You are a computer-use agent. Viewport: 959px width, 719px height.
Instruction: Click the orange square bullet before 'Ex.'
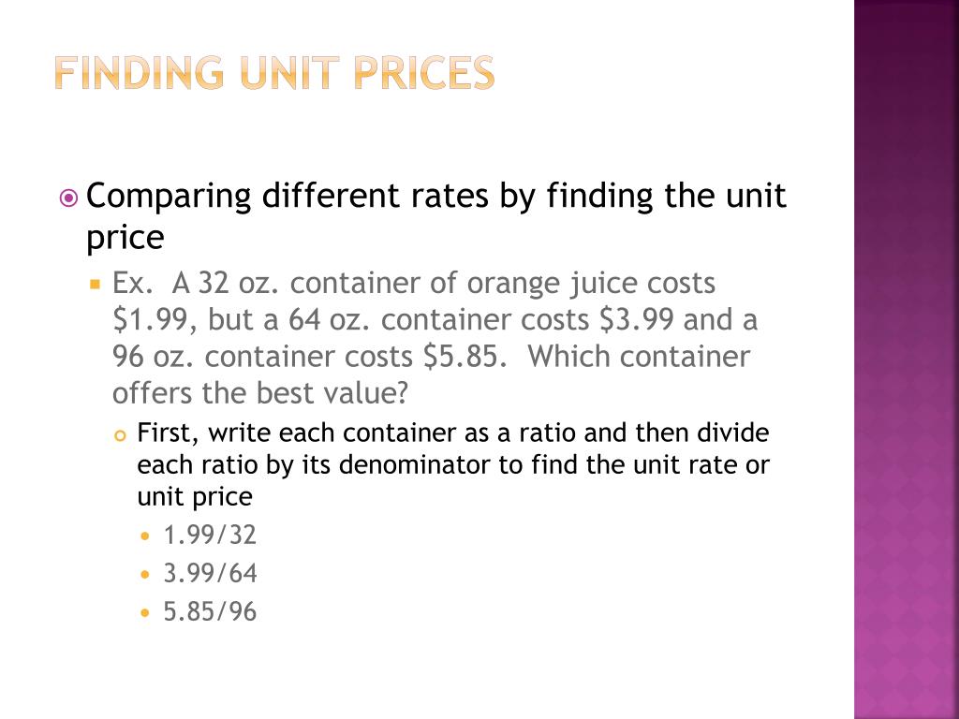[x=95, y=284]
